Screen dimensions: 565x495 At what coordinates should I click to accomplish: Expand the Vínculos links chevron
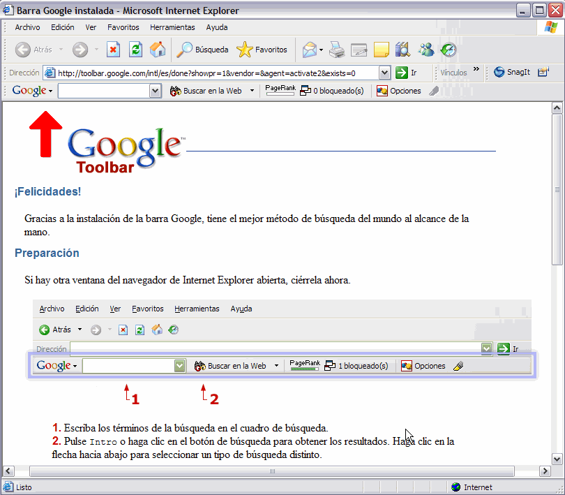click(x=476, y=70)
